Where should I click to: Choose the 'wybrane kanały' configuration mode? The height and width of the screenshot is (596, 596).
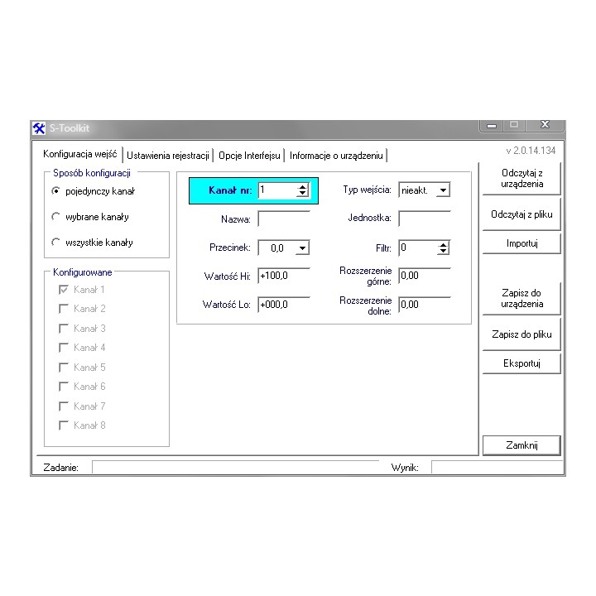56,217
